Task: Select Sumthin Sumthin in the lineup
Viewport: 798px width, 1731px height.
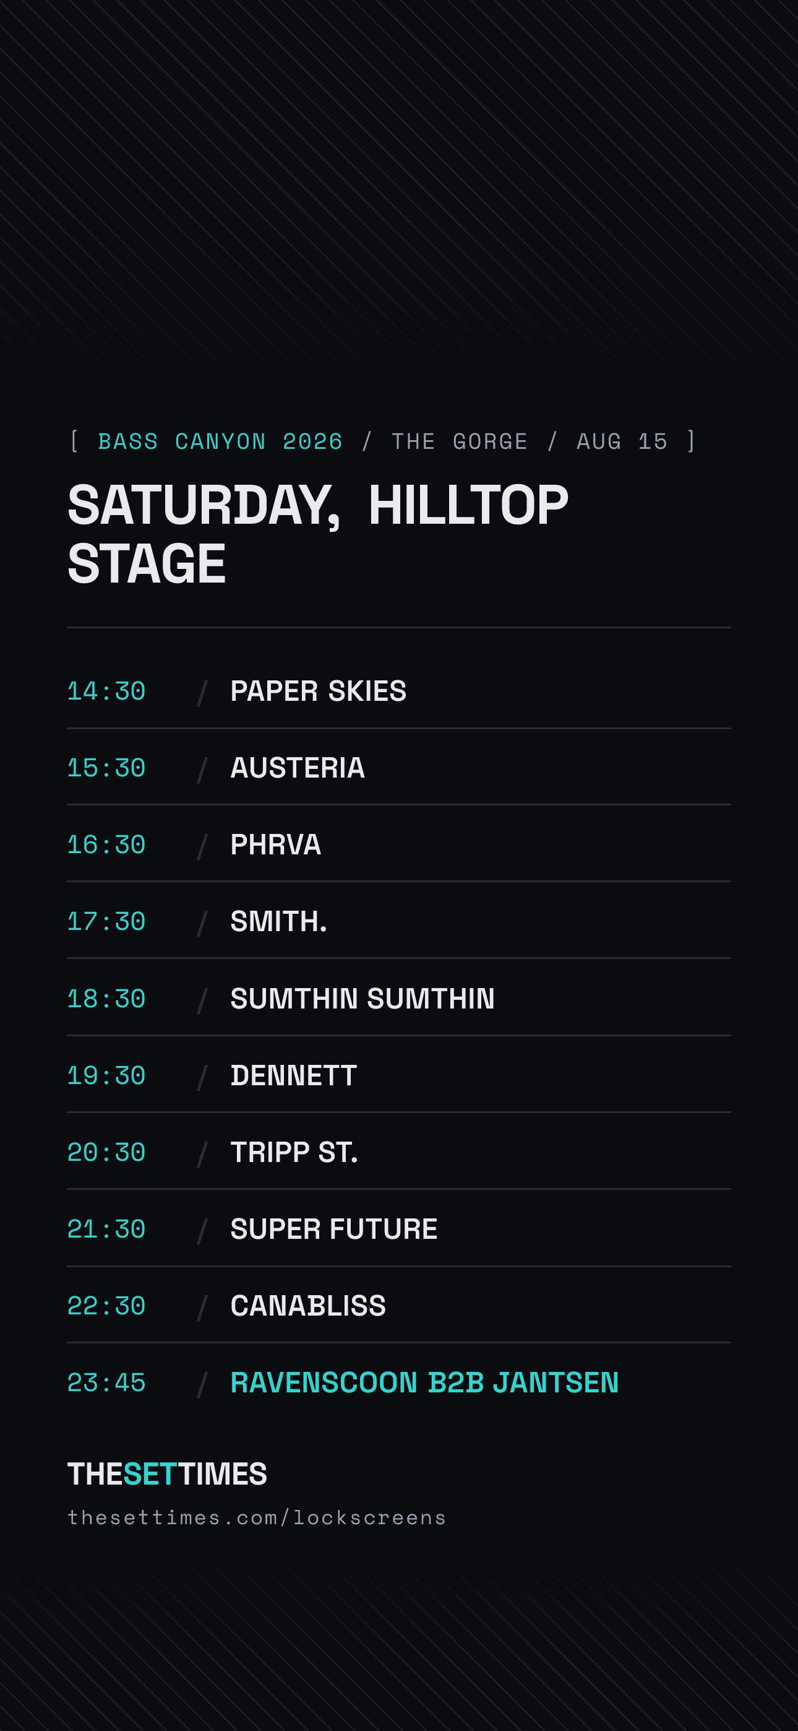Action: point(363,998)
